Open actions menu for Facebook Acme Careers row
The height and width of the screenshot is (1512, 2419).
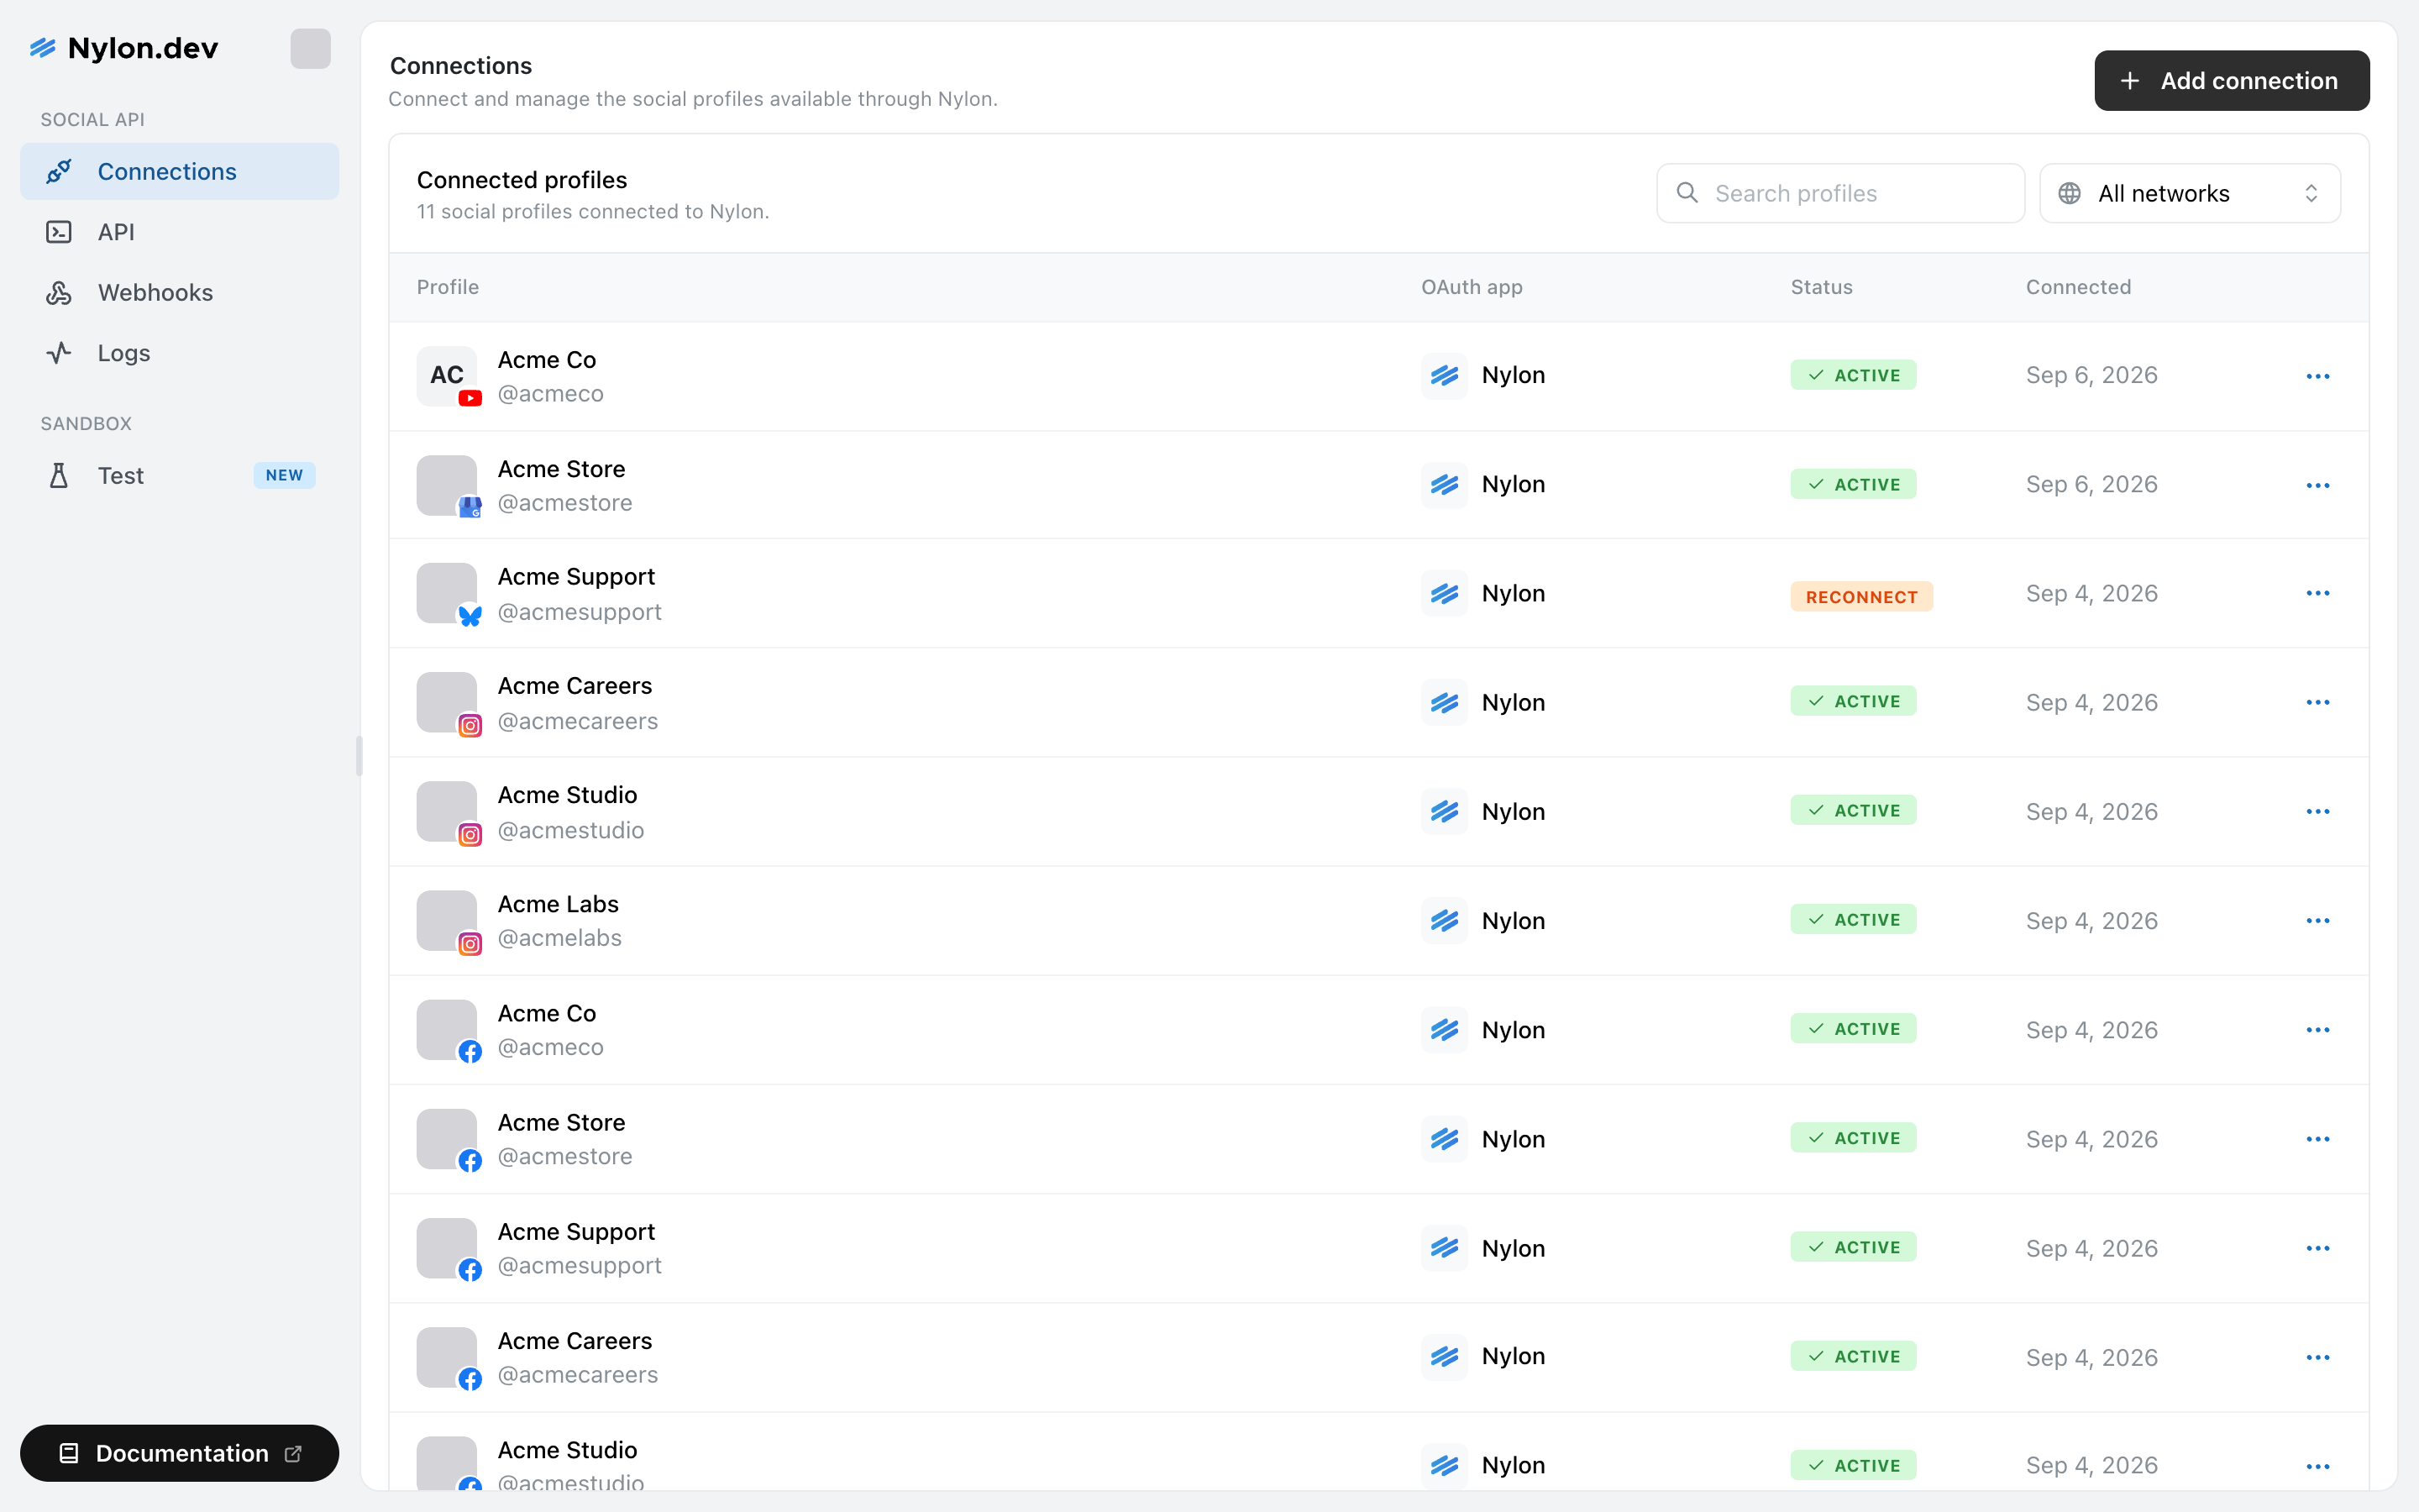click(2317, 1357)
